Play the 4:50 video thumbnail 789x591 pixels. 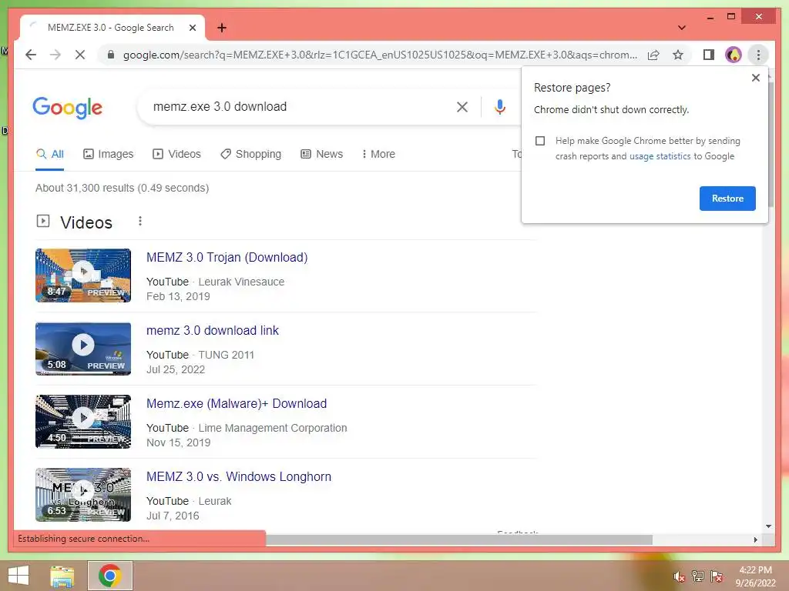tap(83, 422)
